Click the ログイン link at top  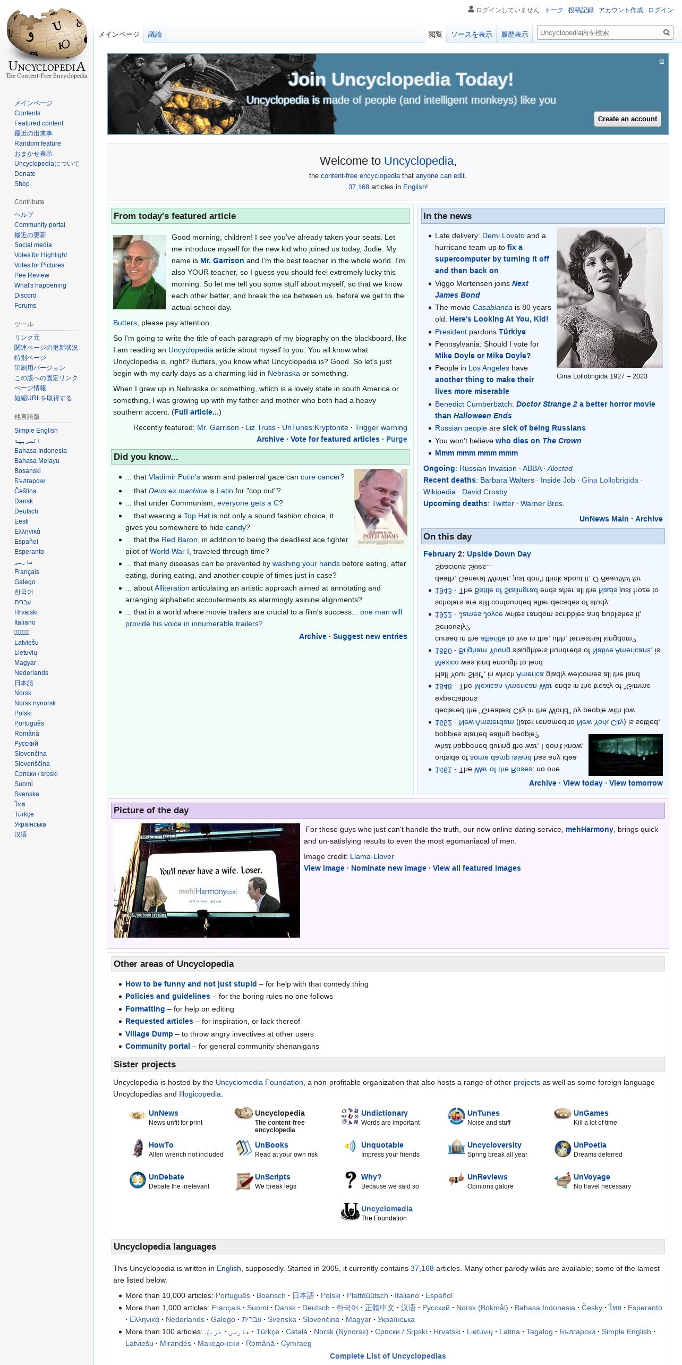click(661, 10)
